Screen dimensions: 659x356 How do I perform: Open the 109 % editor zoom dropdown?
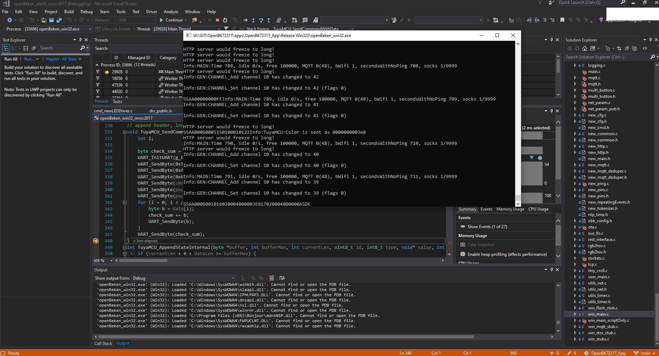[x=103, y=261]
